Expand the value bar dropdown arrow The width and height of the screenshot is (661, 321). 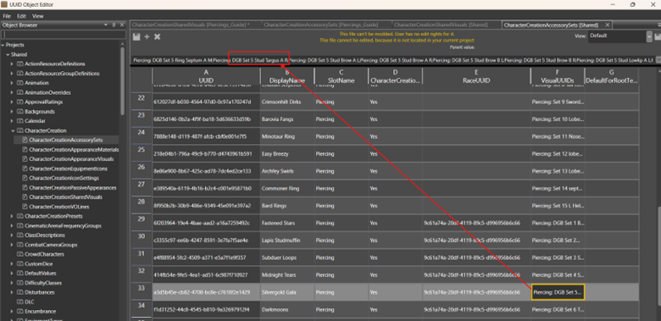click(658, 60)
